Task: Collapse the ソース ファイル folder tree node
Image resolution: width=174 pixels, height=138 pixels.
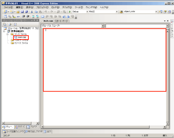Action: 8,34
